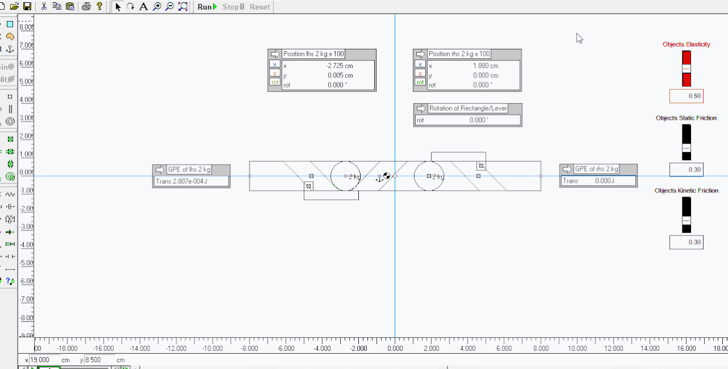Click the y coordinate field 8.500
Viewport: 728px width, 369px height.
(x=99, y=360)
